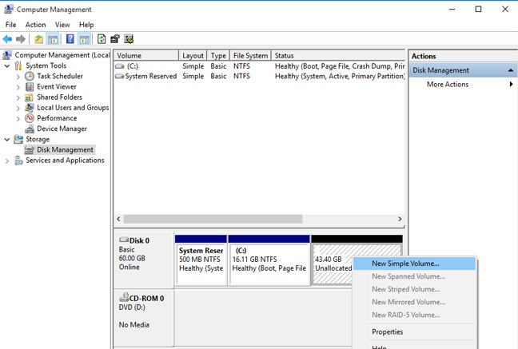Click the Up one level folder icon
518x349 pixels.
pyautogui.click(x=39, y=38)
